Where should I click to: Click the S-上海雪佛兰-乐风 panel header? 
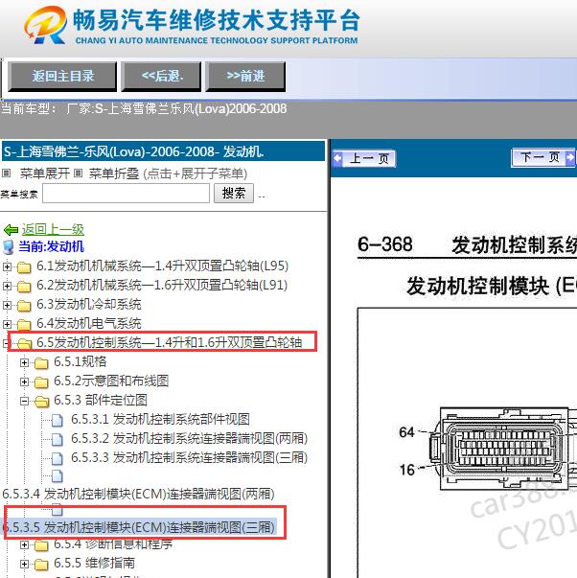163,151
